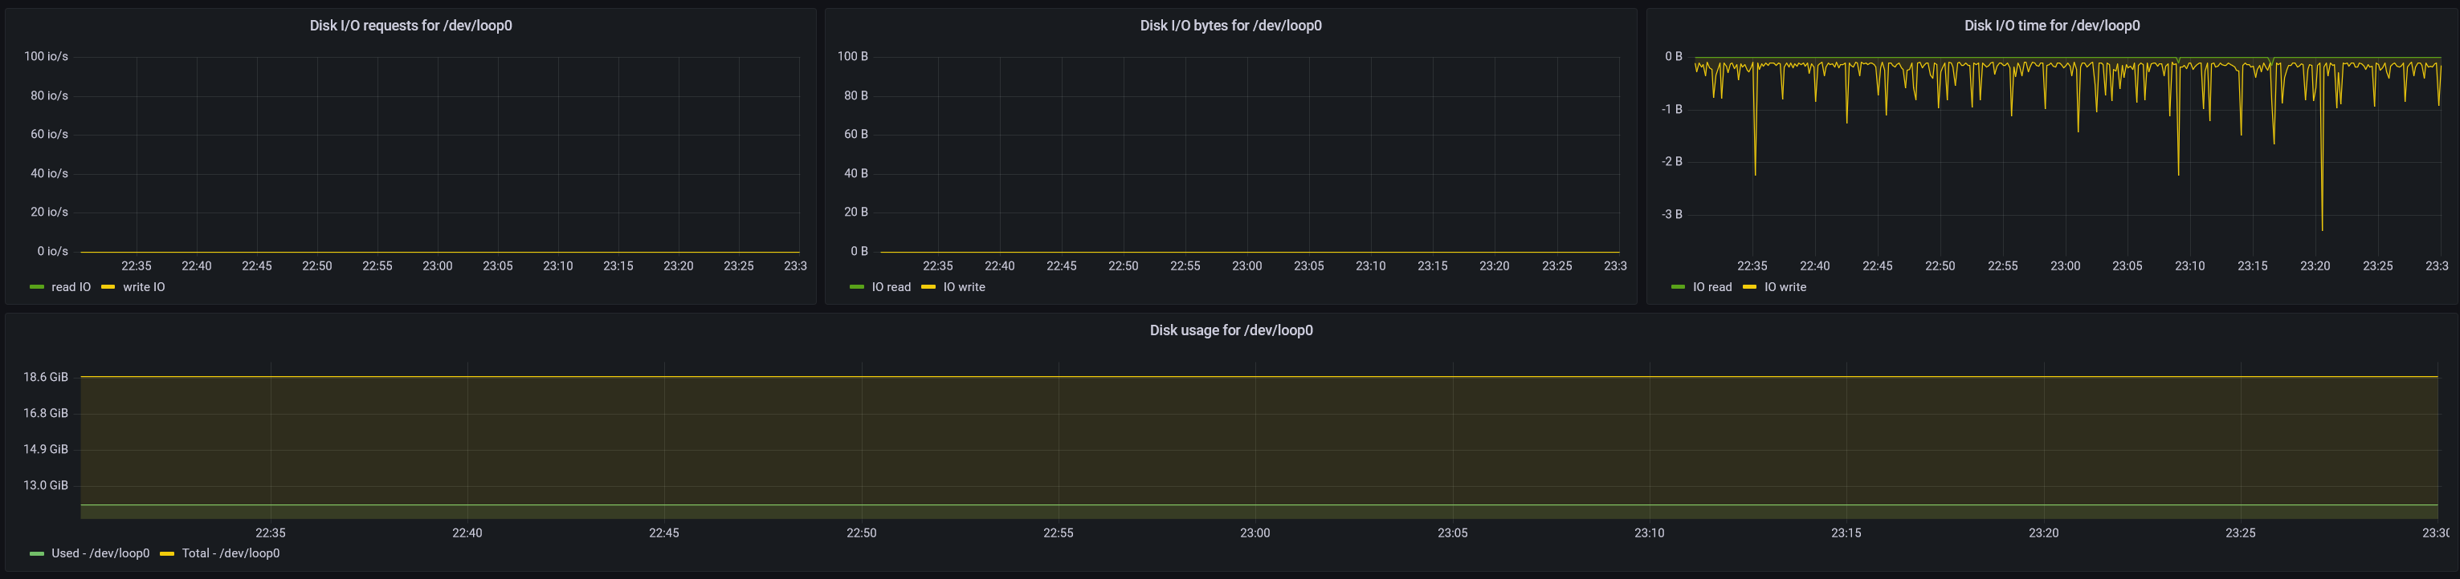The height and width of the screenshot is (579, 2460).
Task: Click the 40 io/s axis label
Action: click(49, 173)
